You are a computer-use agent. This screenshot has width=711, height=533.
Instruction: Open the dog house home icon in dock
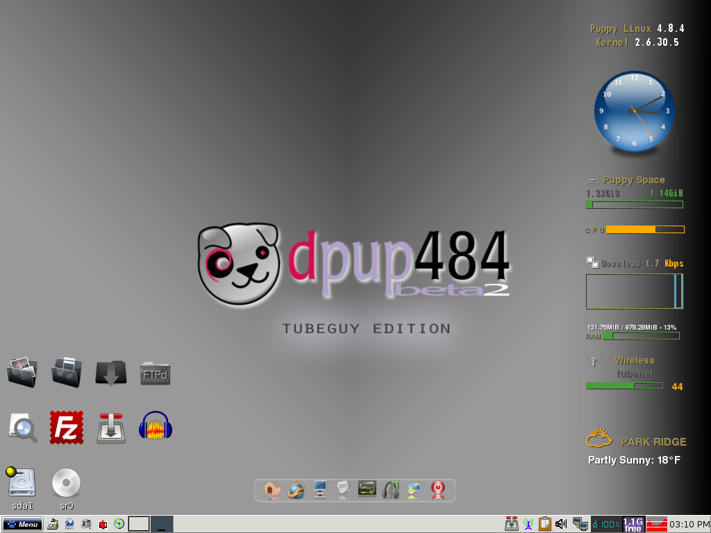coord(272,490)
